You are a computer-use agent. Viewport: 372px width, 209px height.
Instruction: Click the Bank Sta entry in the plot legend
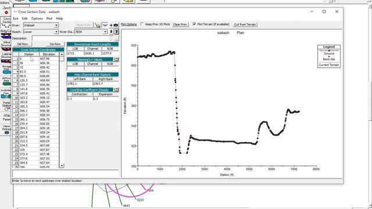(x=329, y=59)
